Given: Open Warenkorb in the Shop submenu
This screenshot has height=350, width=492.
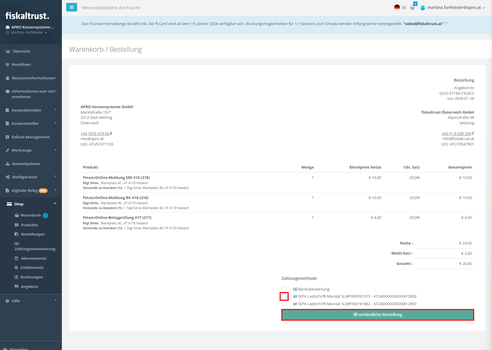Looking at the screenshot, I should pos(30,215).
